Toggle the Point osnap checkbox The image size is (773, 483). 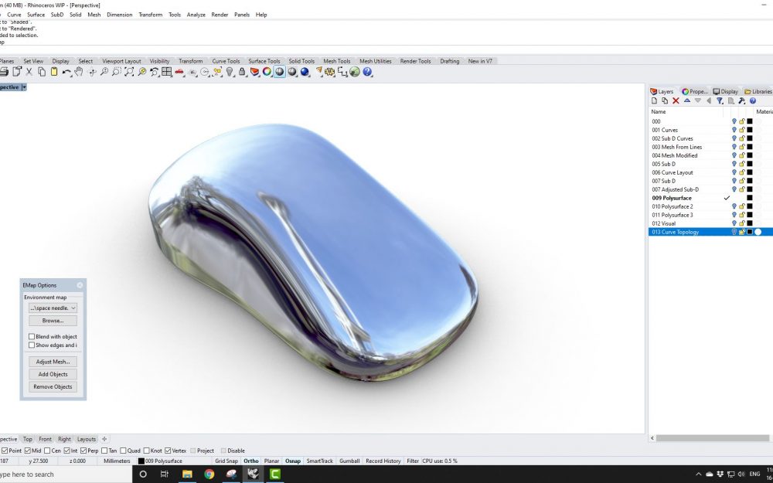pos(5,451)
